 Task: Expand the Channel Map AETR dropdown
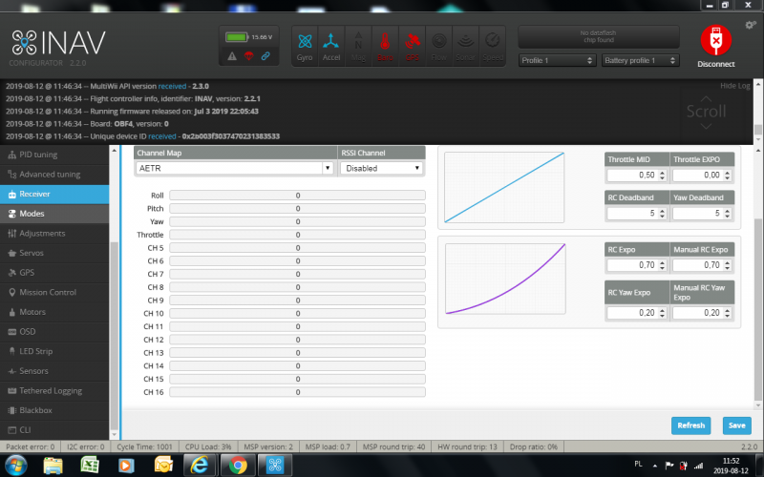point(234,168)
